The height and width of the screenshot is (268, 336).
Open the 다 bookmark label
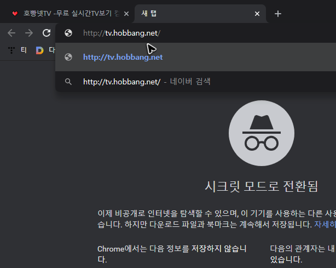click(x=52, y=50)
